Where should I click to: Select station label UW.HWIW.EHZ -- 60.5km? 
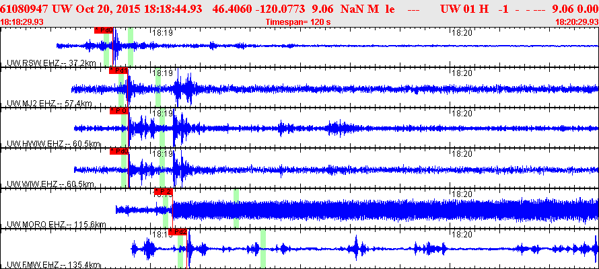click(x=53, y=144)
